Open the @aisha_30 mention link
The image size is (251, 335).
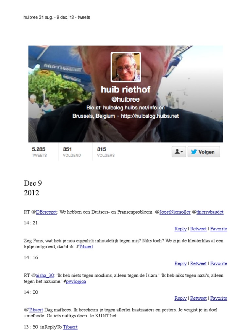click(x=45, y=275)
